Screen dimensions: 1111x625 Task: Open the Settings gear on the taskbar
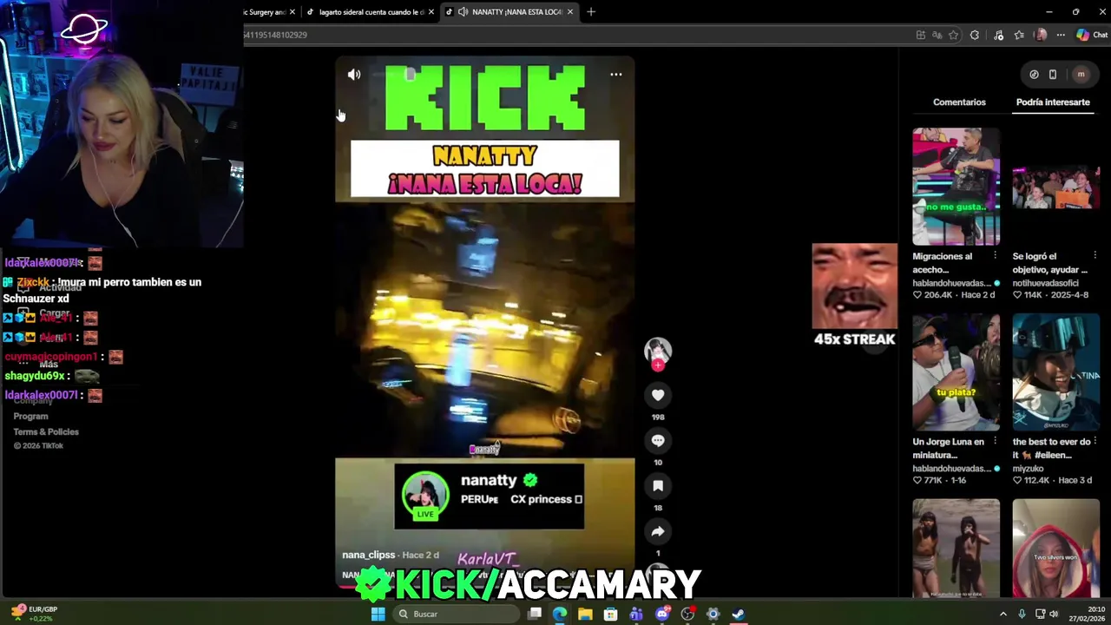713,614
